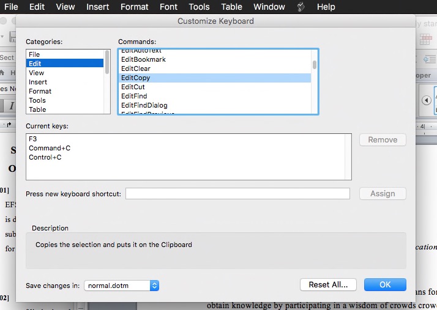Select F3 in Current keys
The height and width of the screenshot is (310, 437).
[x=185, y=139]
